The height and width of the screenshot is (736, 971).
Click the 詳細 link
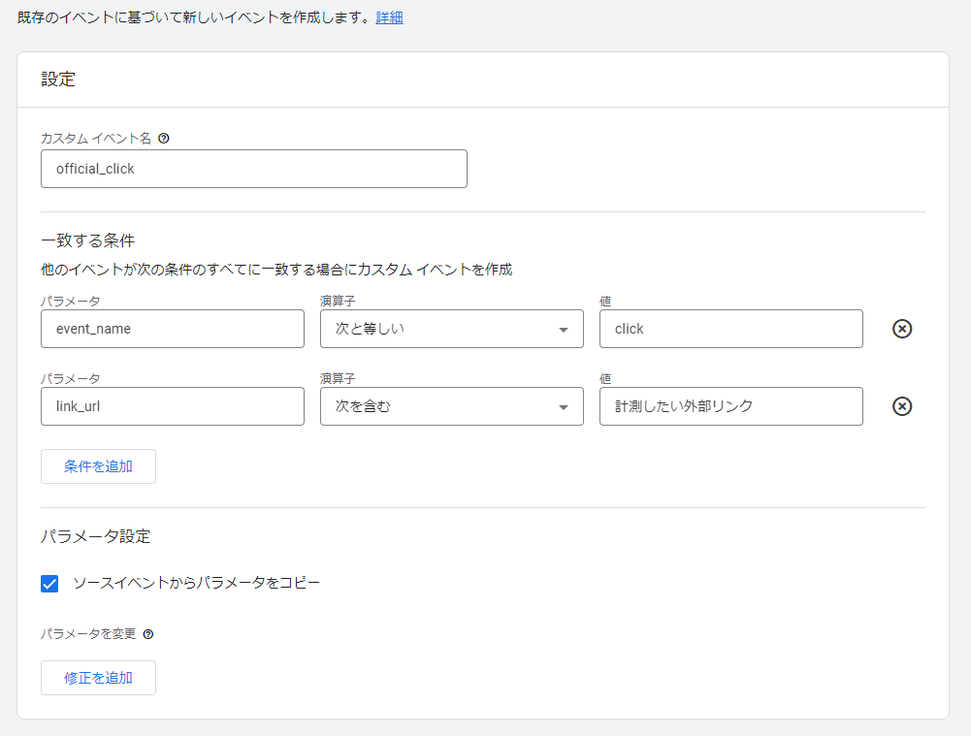[389, 17]
